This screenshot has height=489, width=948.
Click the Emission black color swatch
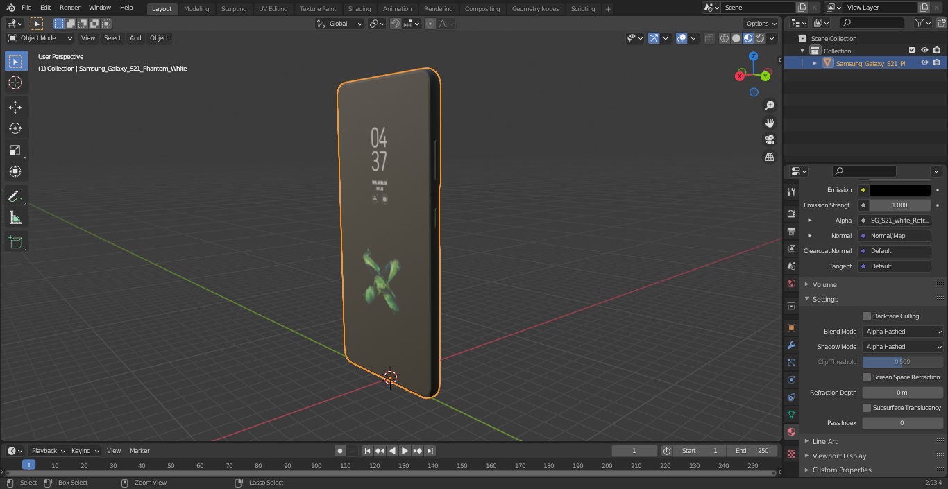click(899, 190)
